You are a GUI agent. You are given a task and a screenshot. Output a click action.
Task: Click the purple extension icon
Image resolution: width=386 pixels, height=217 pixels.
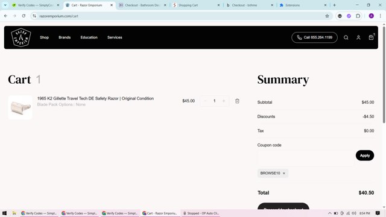(349, 16)
